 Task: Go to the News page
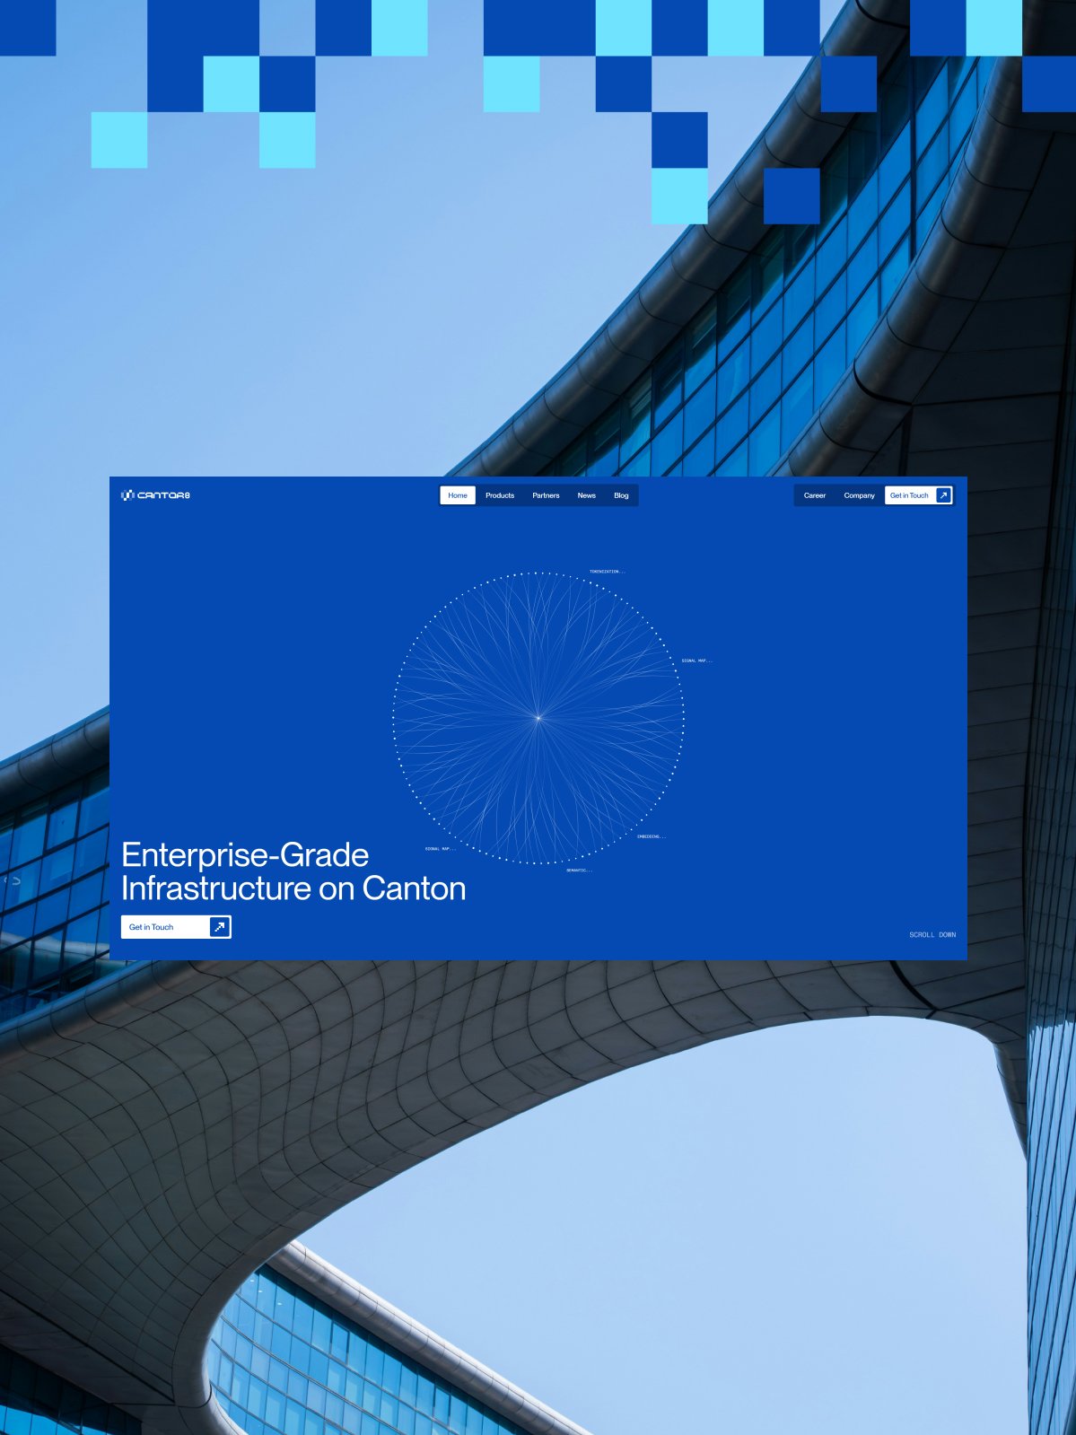point(587,495)
